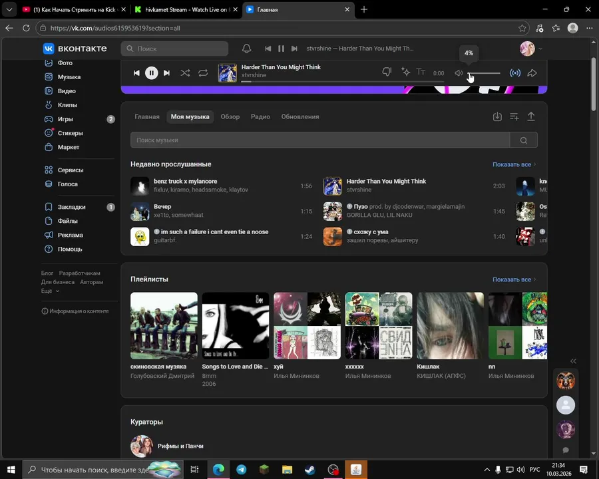599x479 pixels.
Task: Open the Разработчикам footer link
Action: click(x=79, y=273)
